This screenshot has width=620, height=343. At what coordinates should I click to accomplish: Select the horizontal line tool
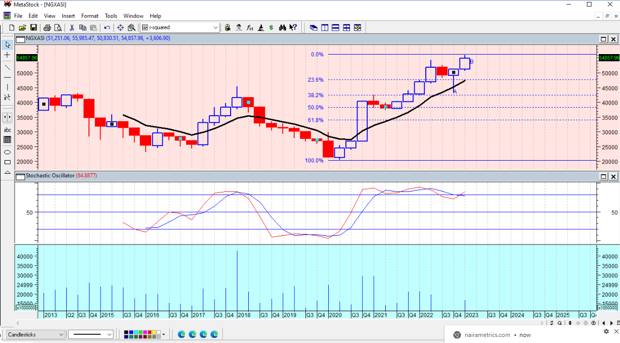pos(7,77)
